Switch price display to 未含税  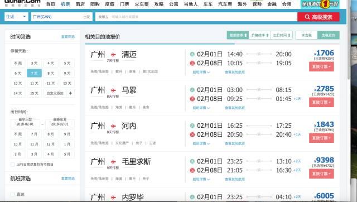306,35
